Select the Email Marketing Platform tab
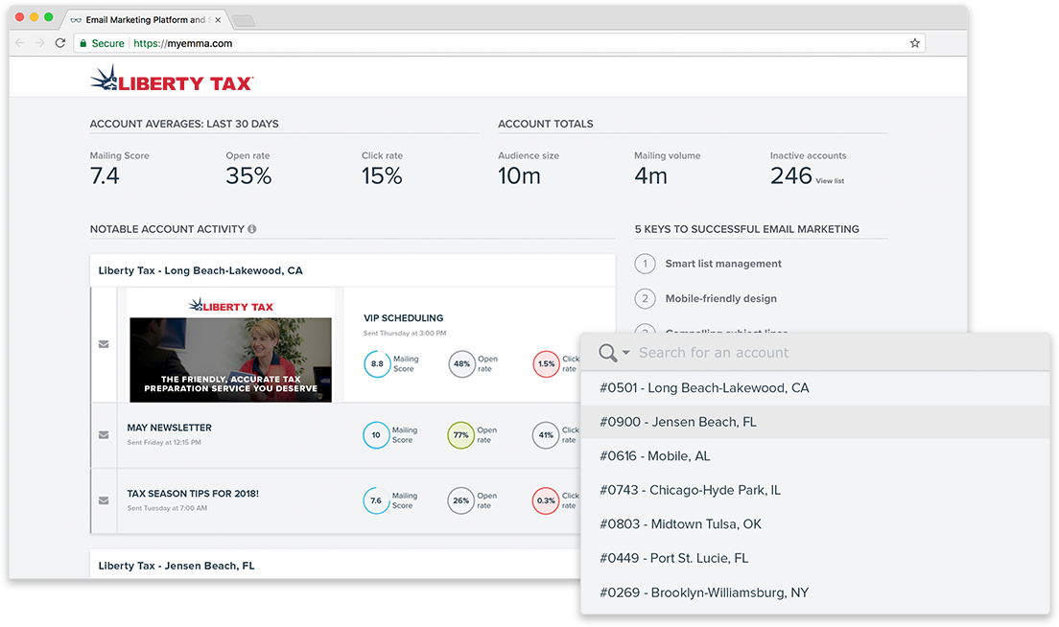This screenshot has width=1059, height=627. pyautogui.click(x=145, y=20)
